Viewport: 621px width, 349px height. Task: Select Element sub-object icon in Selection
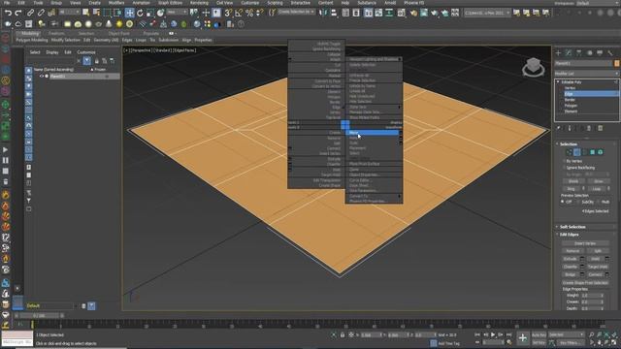tap(601, 152)
